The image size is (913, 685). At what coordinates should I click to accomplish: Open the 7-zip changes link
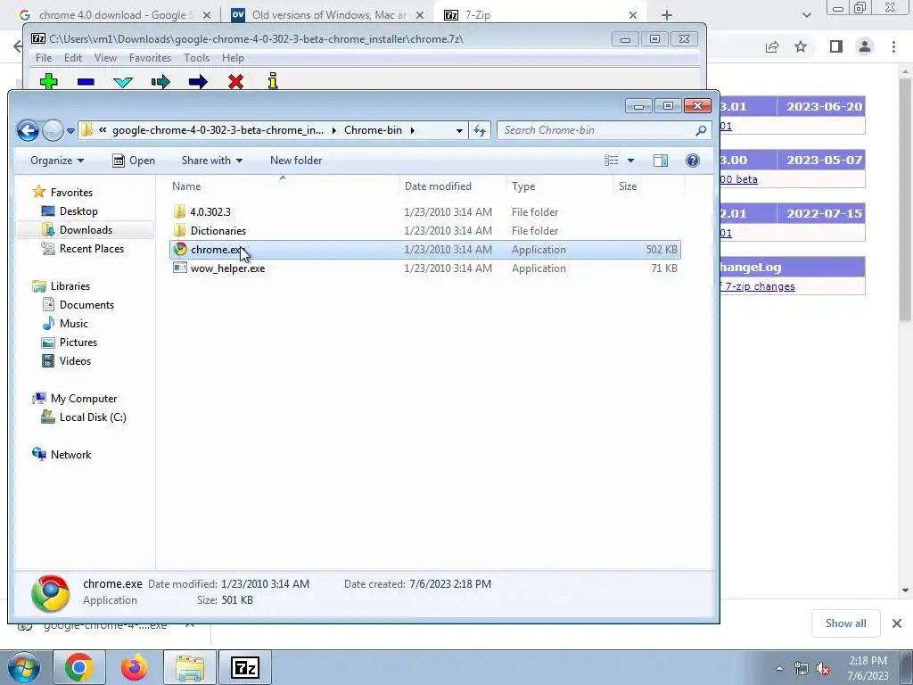(x=760, y=286)
